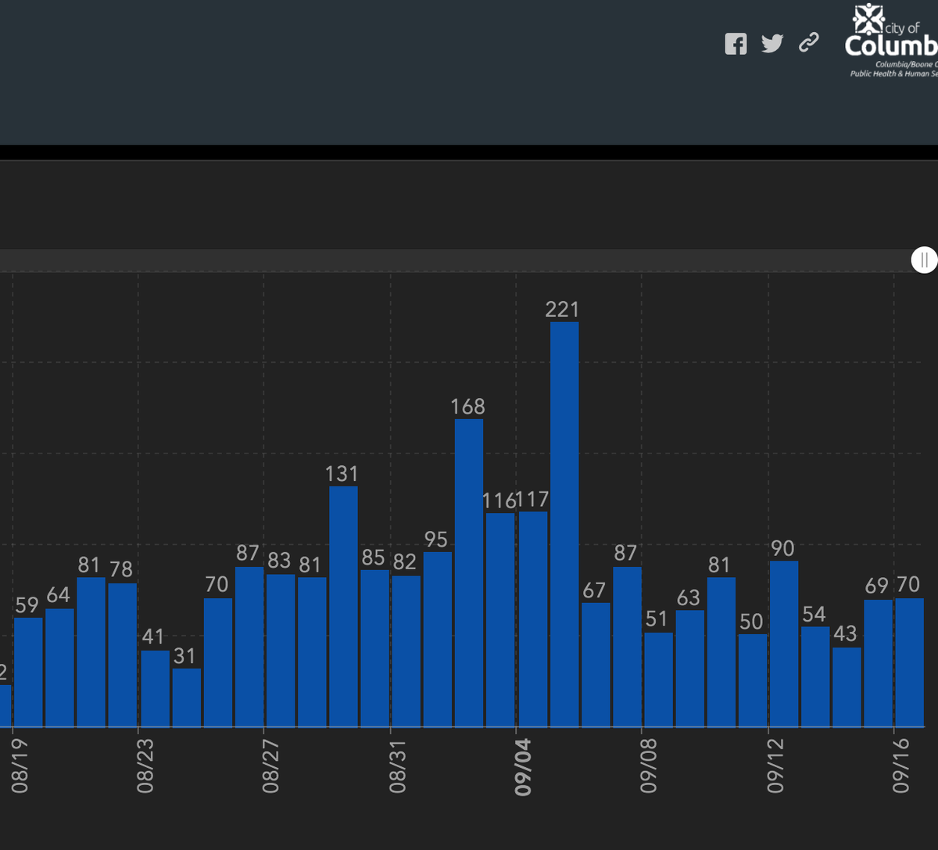Choose the bar labeled 67

[x=596, y=664]
